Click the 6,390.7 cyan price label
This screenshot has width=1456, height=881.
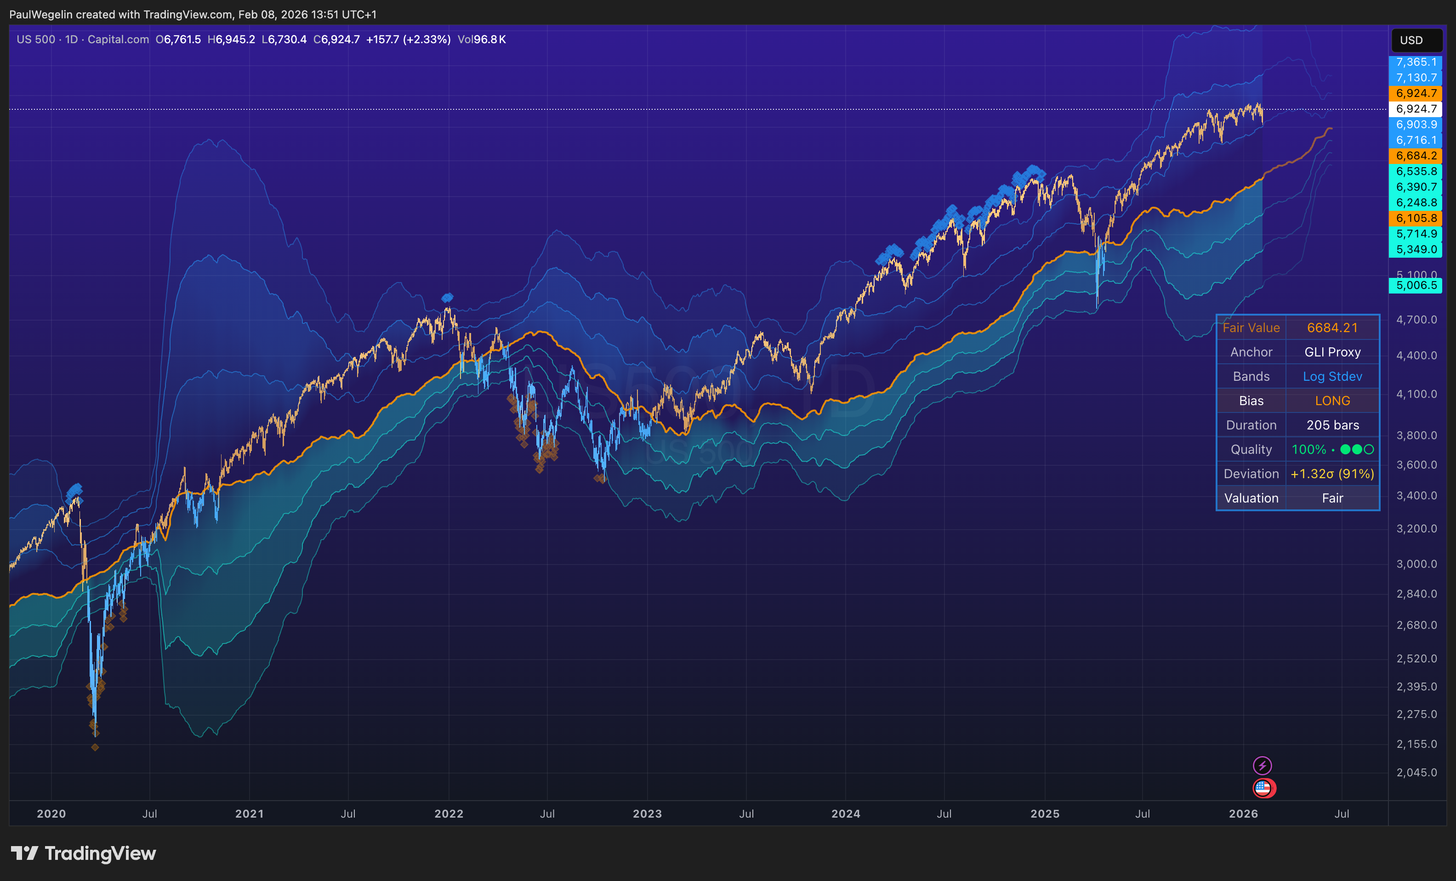(1415, 186)
